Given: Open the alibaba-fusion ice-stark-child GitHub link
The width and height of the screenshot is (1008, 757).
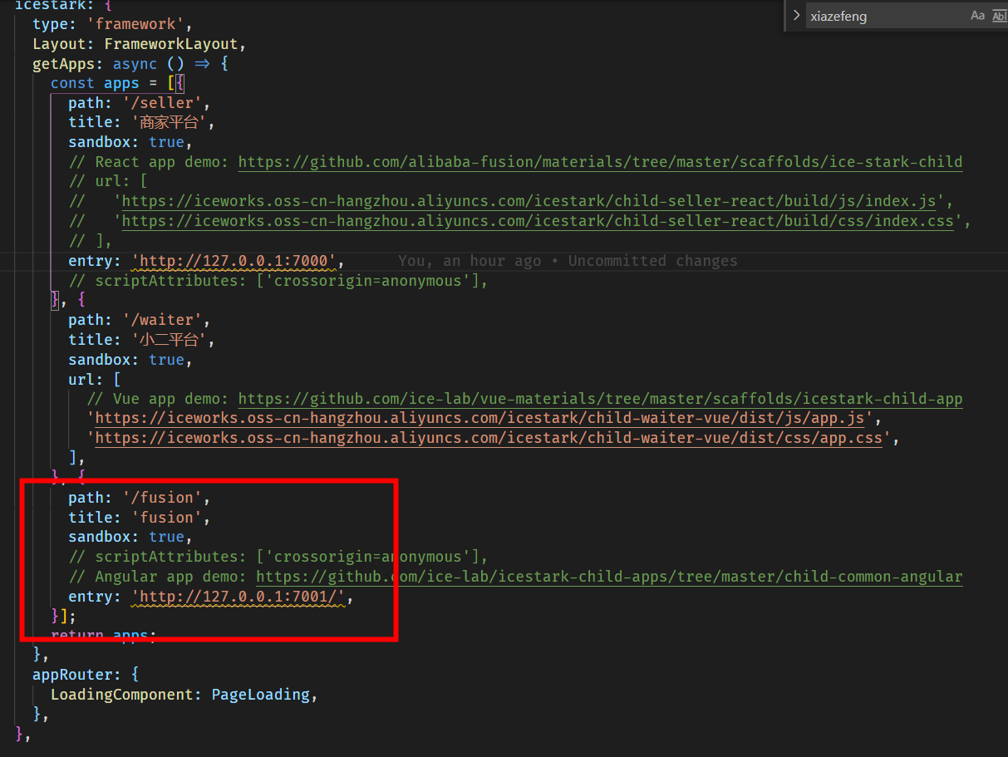Looking at the screenshot, I should (600, 162).
